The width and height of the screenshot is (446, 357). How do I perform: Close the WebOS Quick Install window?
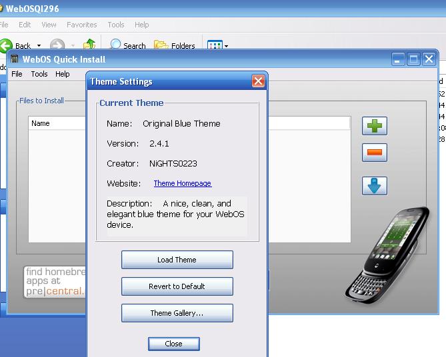(x=429, y=59)
